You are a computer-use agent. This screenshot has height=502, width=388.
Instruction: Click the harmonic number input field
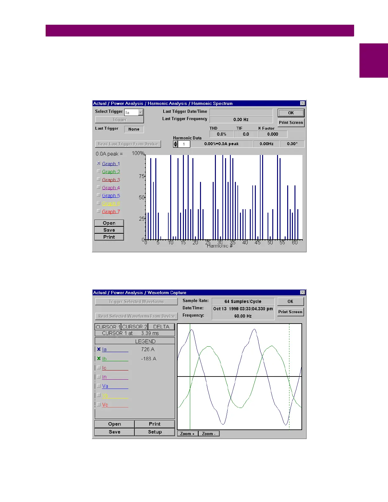click(184, 144)
